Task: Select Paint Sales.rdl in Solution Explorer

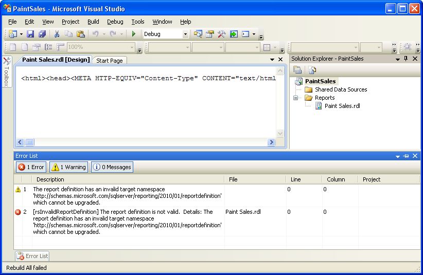Action: (x=342, y=106)
